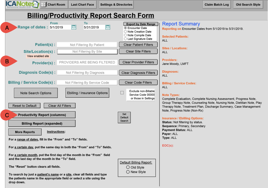Open the Patient(s) filter field

pyautogui.click(x=87, y=45)
